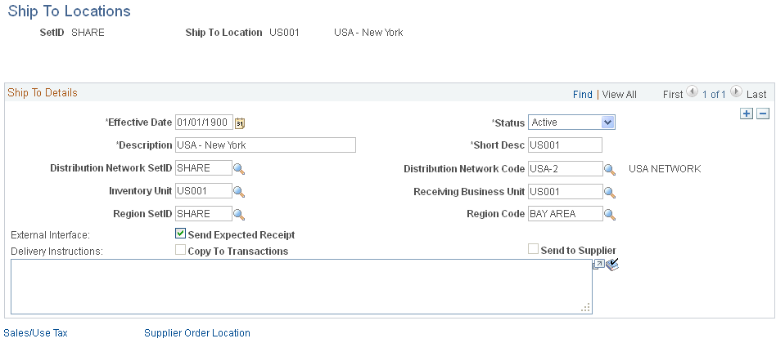This screenshot has width=776, height=343.
Task: Look up Distribution Network Code values
Action: (610, 169)
